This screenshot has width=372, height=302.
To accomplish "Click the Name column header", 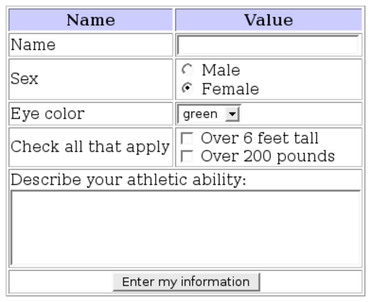I will 91,20.
